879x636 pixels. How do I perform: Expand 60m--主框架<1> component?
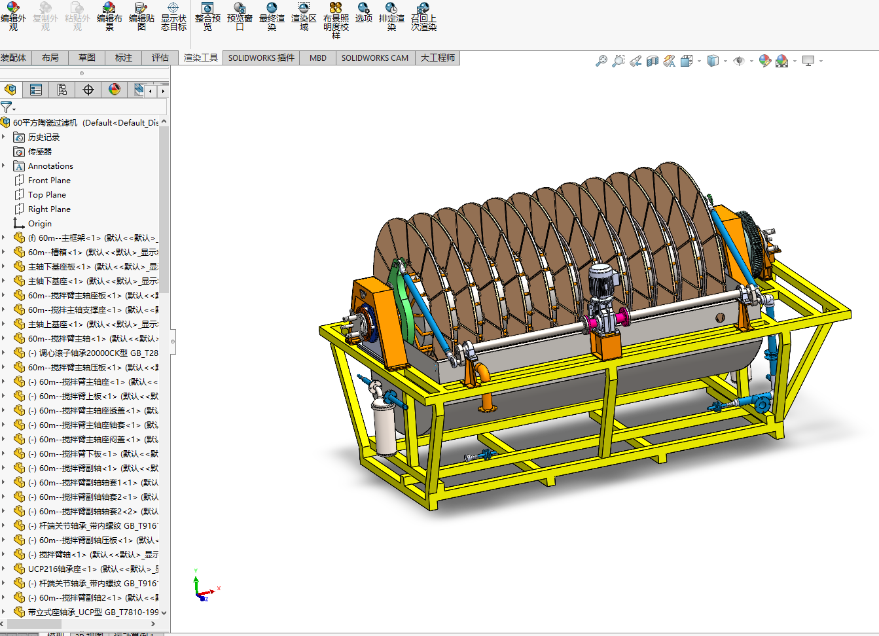coord(4,238)
